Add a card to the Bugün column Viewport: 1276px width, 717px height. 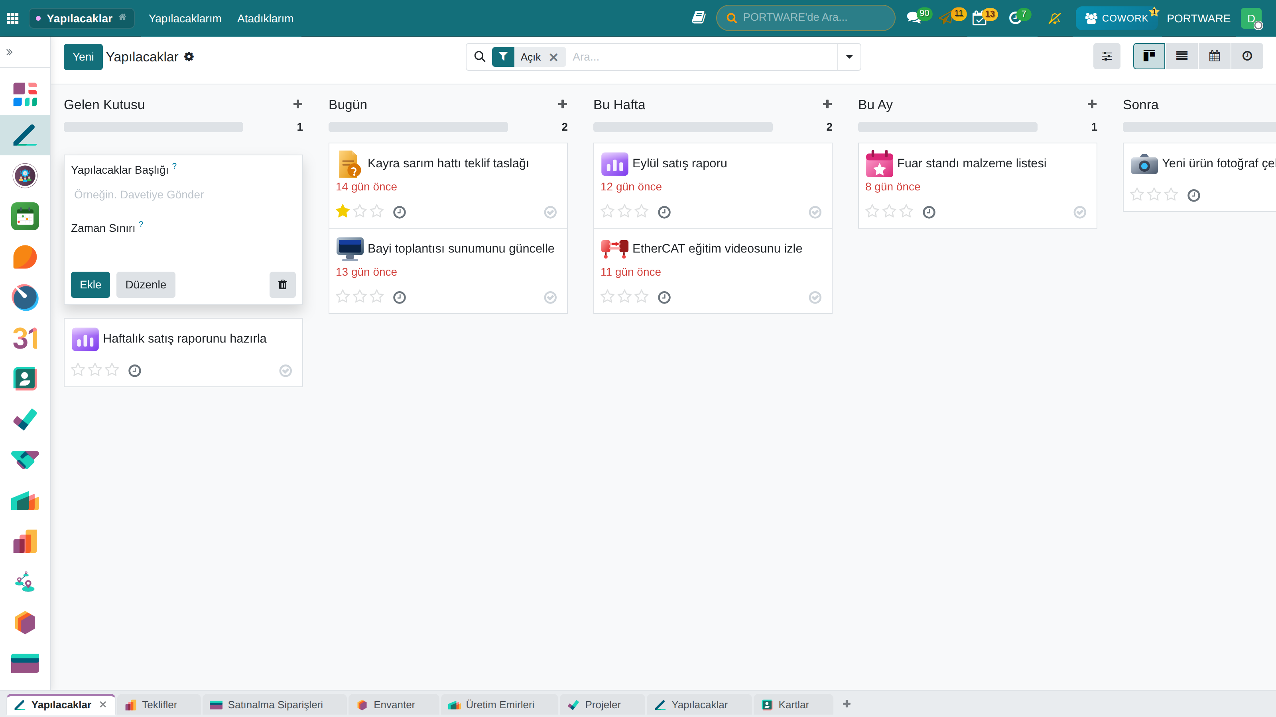click(x=562, y=104)
